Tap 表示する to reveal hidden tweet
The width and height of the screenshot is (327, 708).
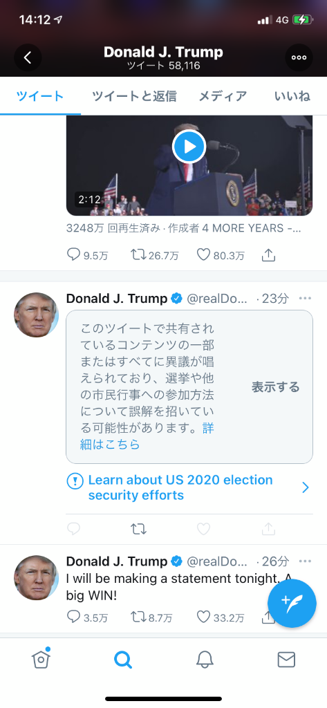(276, 387)
